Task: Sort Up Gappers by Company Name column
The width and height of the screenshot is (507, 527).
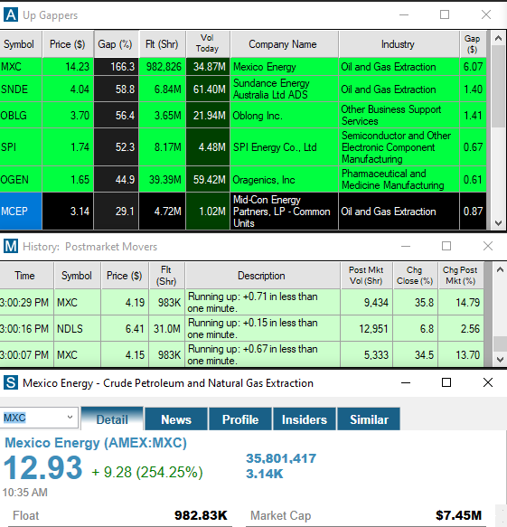Action: (285, 44)
